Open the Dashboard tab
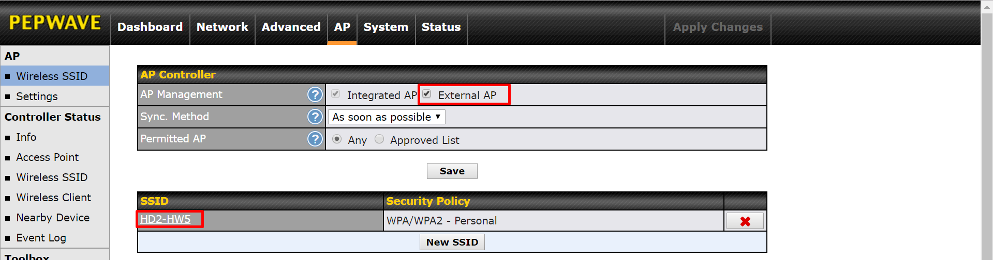The image size is (993, 260). click(x=150, y=27)
